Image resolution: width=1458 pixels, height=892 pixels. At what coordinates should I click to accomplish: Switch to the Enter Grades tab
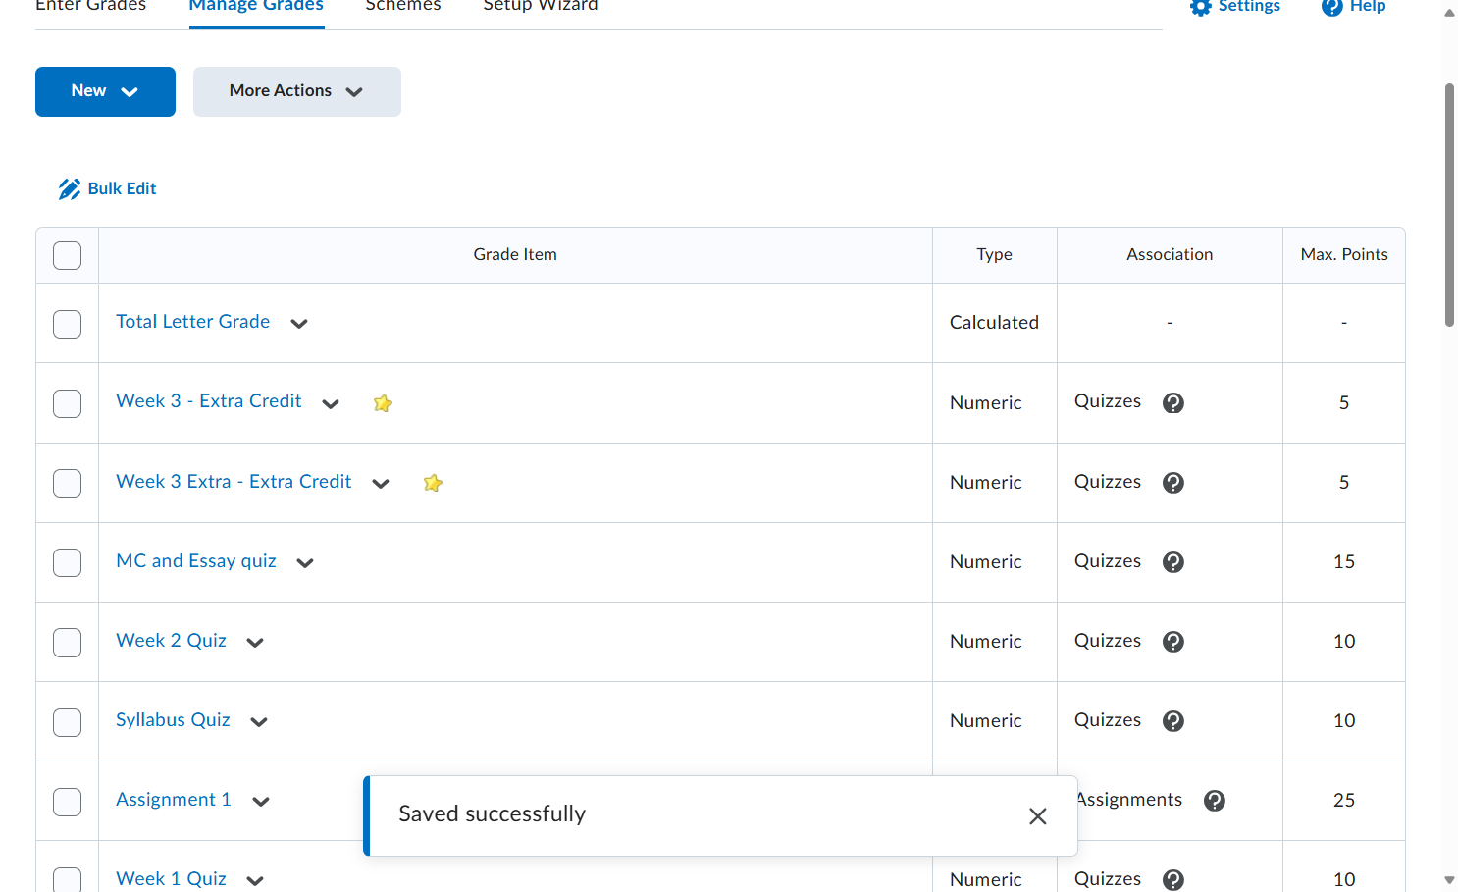90,6
